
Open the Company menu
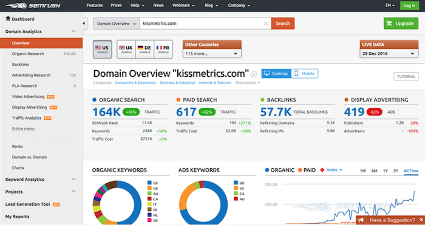tap(239, 5)
